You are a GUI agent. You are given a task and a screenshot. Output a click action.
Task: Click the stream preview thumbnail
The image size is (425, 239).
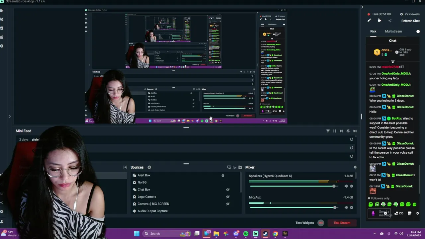tap(186, 66)
